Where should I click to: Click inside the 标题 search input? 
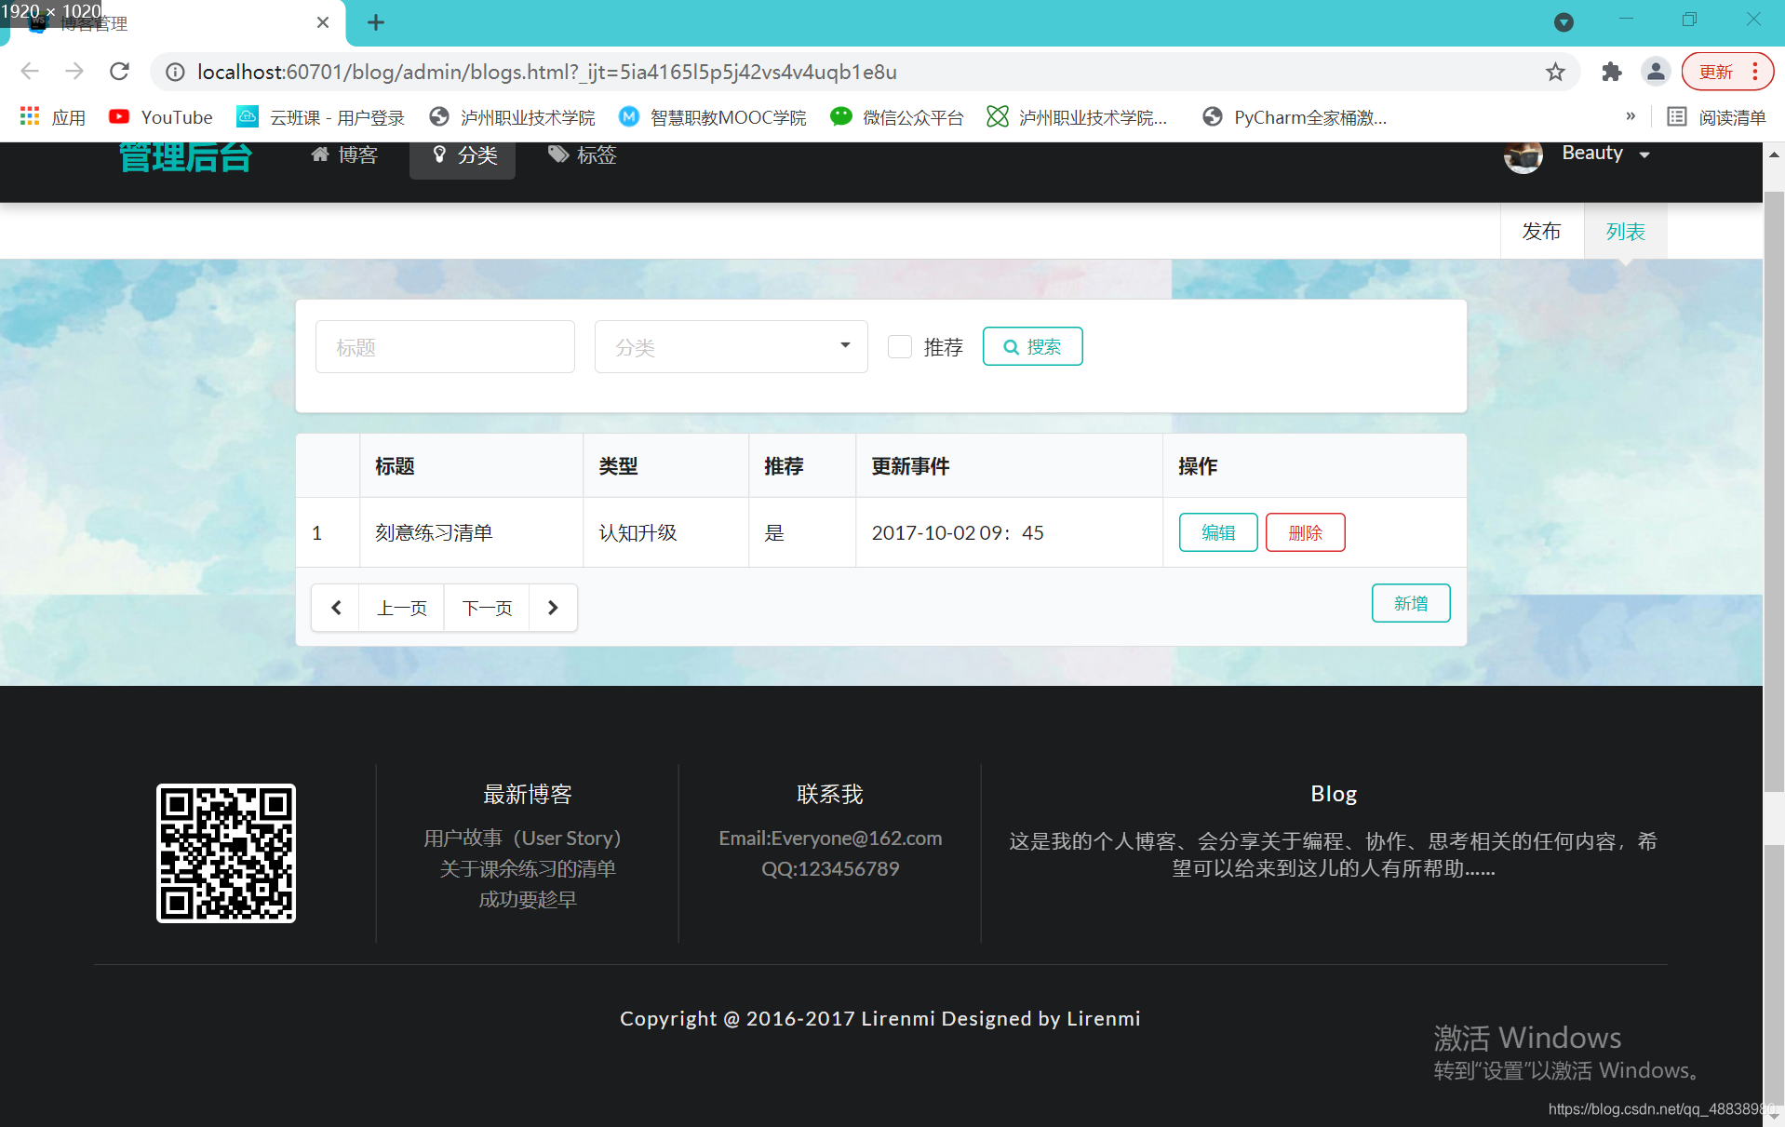(x=445, y=346)
